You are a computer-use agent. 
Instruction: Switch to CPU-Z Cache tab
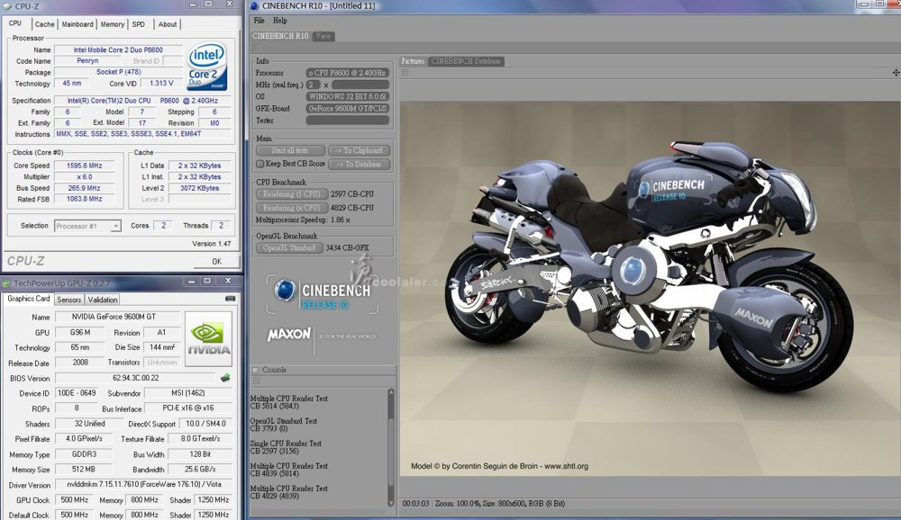44,24
